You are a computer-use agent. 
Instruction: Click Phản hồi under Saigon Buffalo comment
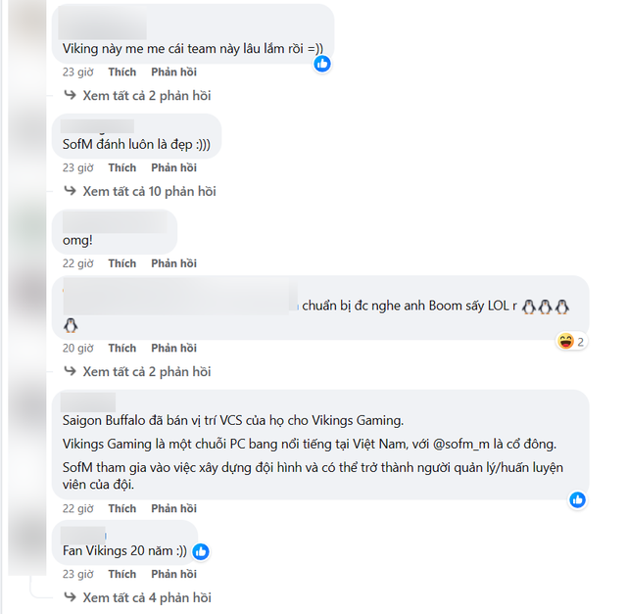coord(174,508)
